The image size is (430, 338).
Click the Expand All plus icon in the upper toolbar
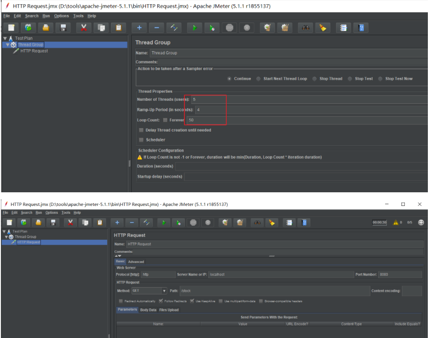139,28
